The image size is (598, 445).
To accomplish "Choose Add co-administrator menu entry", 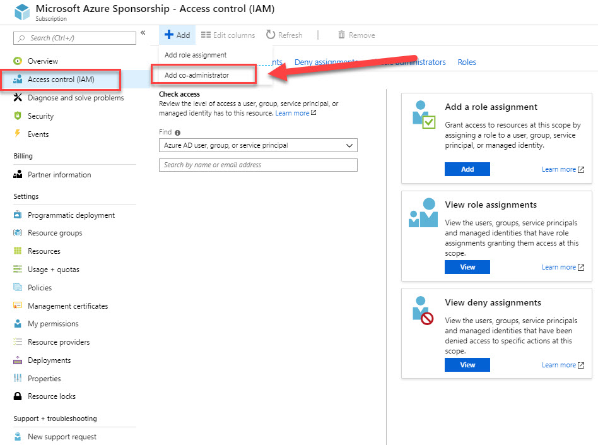I will [197, 75].
